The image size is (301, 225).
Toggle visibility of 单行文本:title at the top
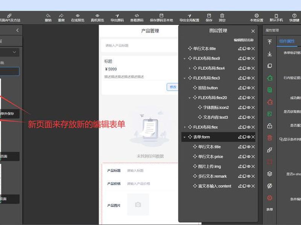249,49
